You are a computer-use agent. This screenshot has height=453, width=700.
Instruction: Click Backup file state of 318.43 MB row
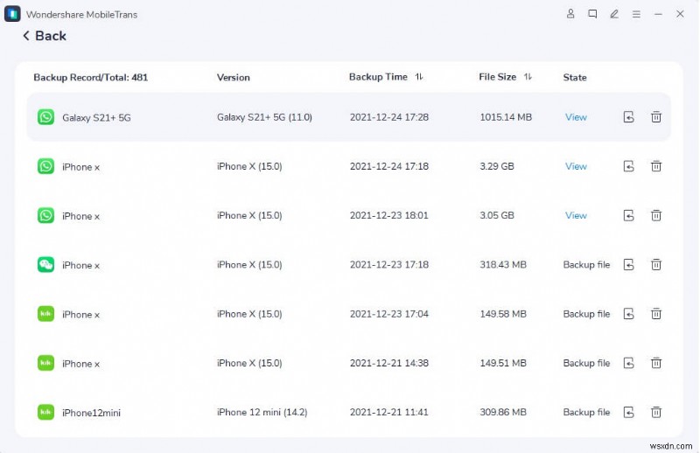[586, 265]
